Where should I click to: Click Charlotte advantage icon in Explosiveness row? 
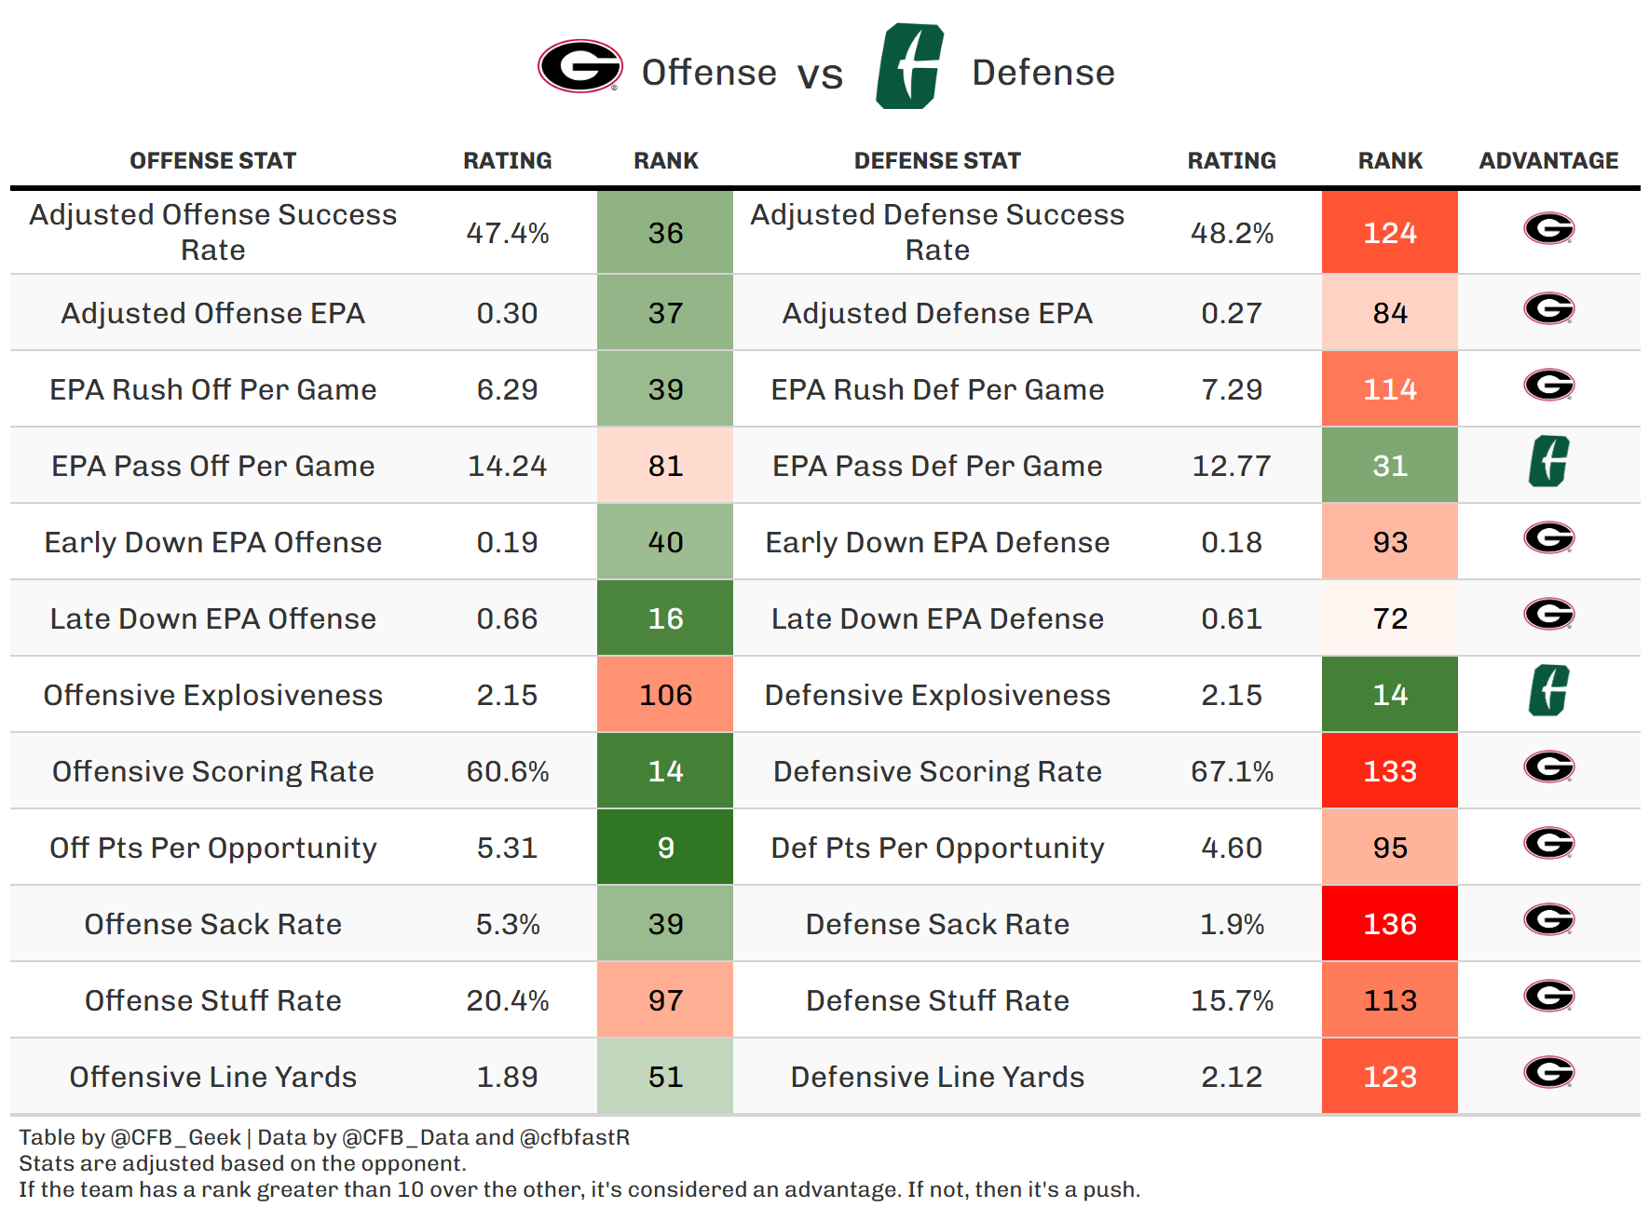pyautogui.click(x=1548, y=691)
